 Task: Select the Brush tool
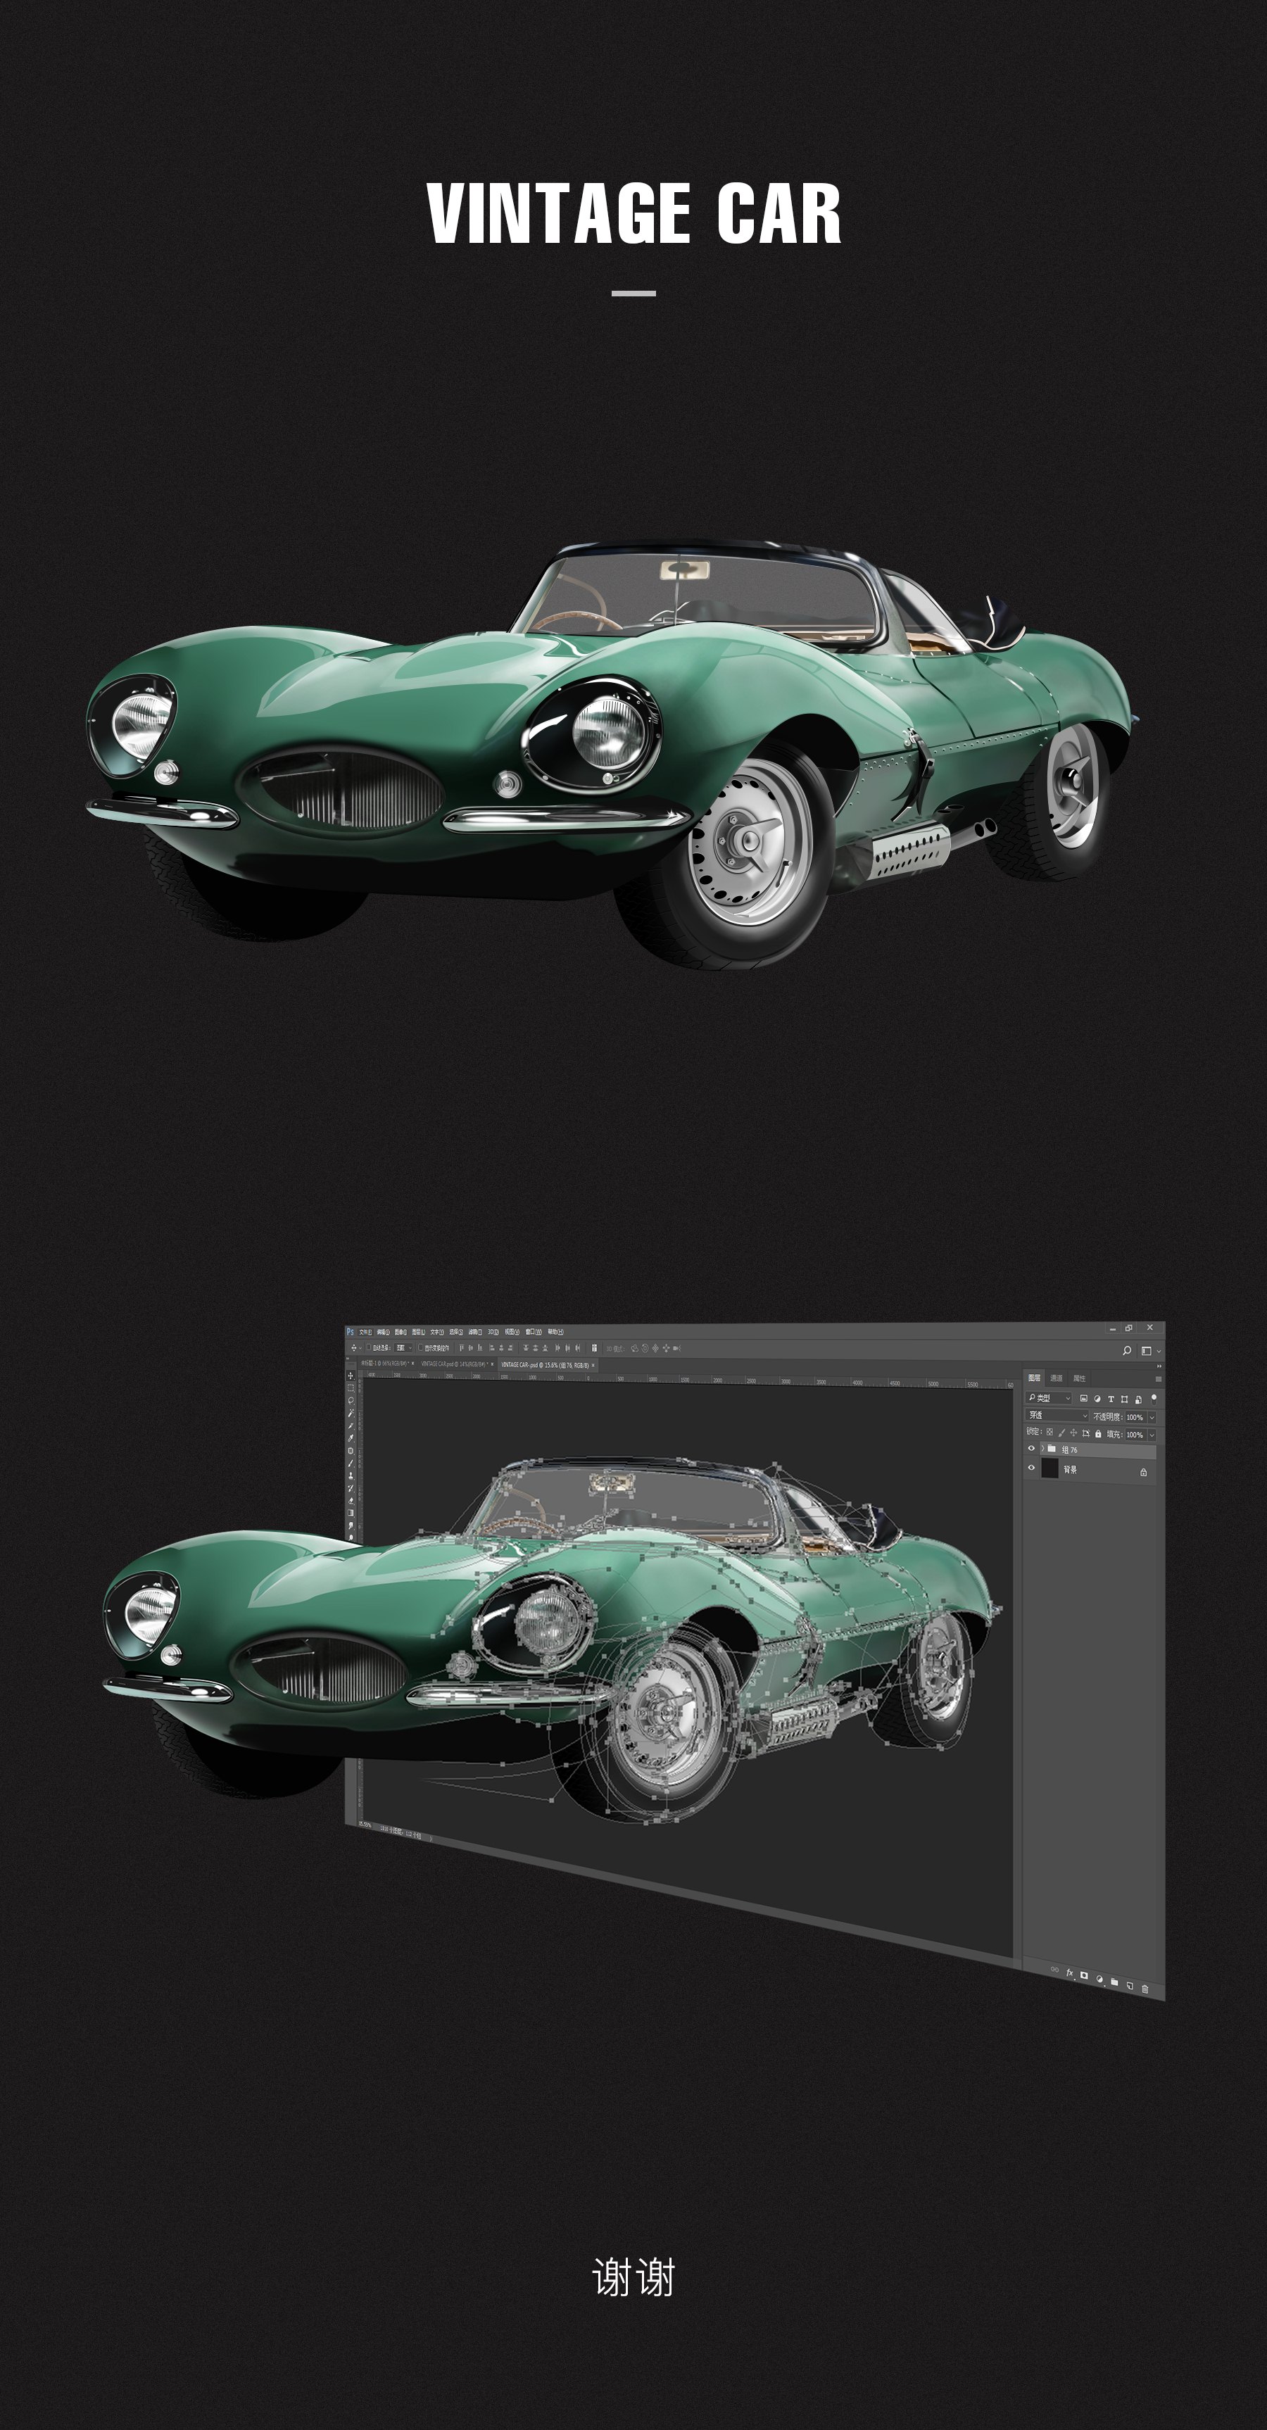click(351, 1463)
